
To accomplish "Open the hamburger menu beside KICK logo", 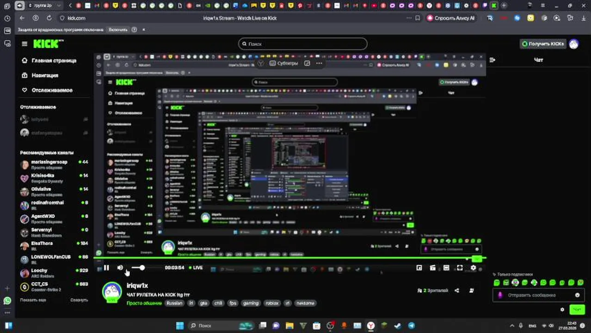I will pos(25,44).
